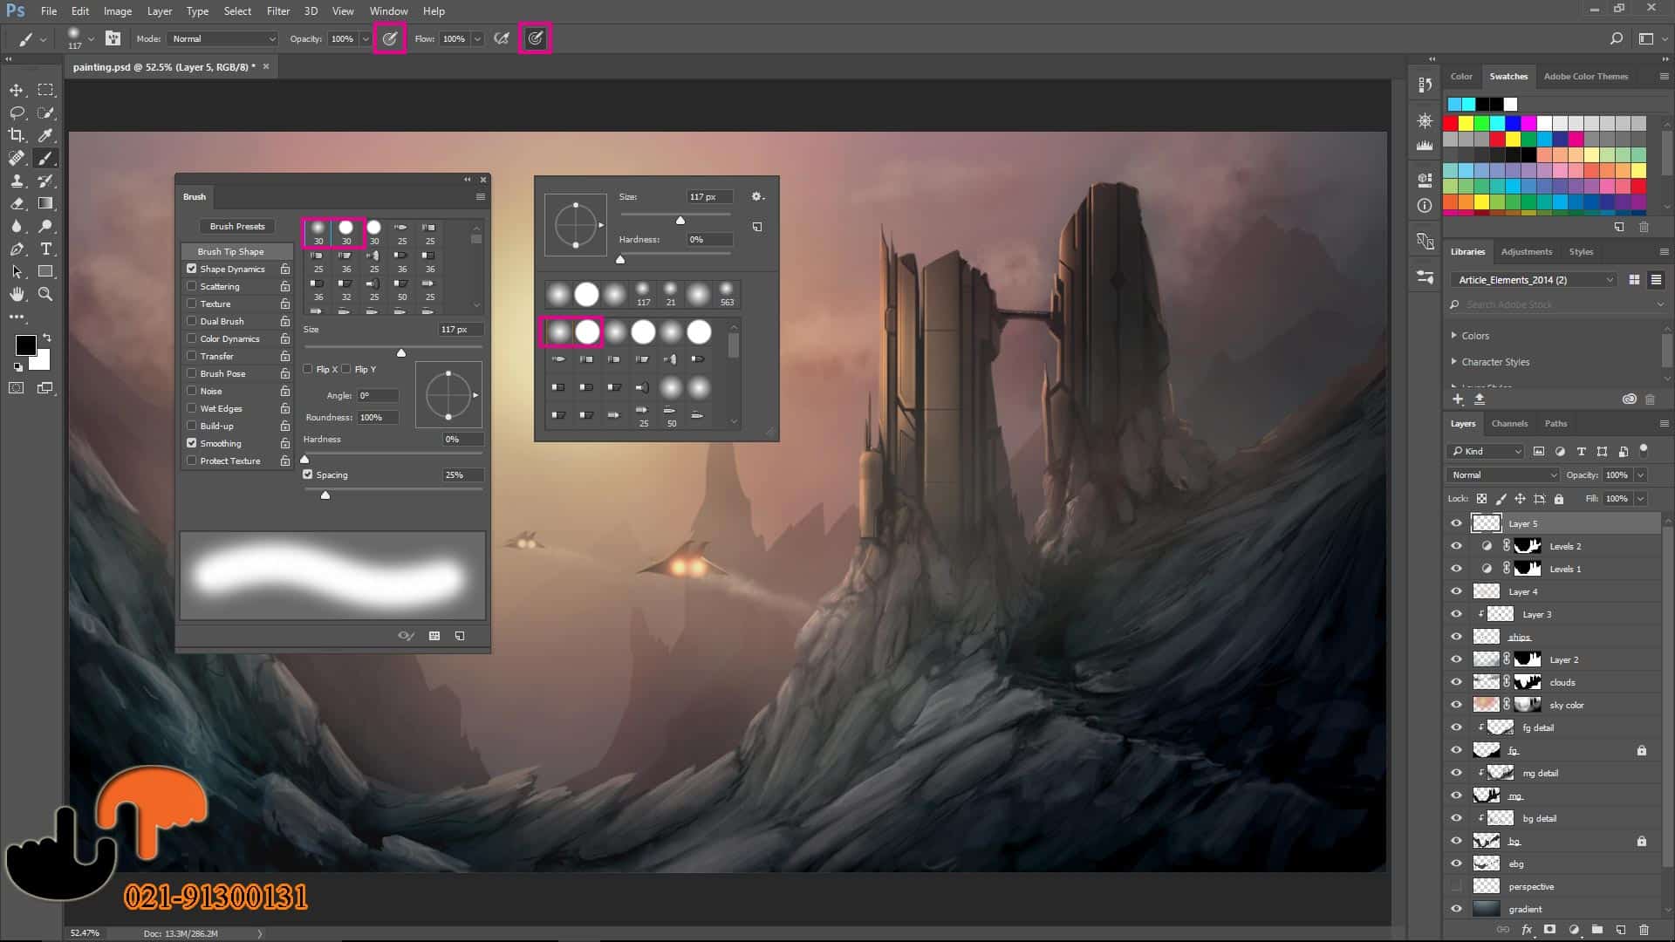1675x942 pixels.
Task: Select the Move tool
Action: click(x=17, y=90)
